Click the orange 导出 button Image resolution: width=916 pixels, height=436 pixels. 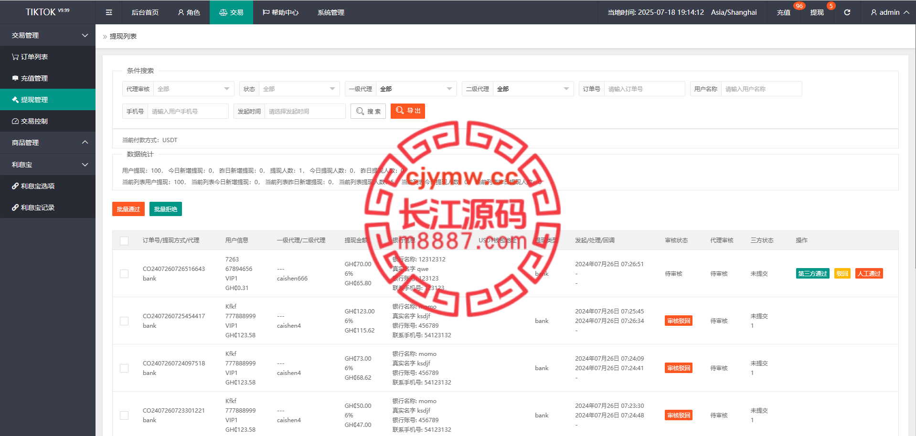click(408, 111)
